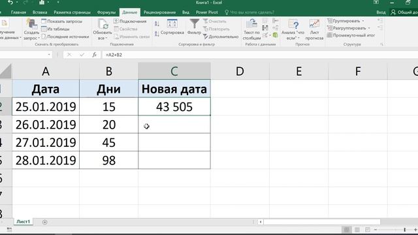This screenshot has height=235, width=418.
Task: Click the "Что вы хотите сделать?" search box
Action: coord(249,12)
